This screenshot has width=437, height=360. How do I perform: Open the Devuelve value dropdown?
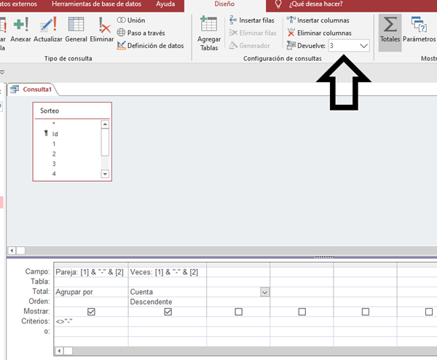364,45
